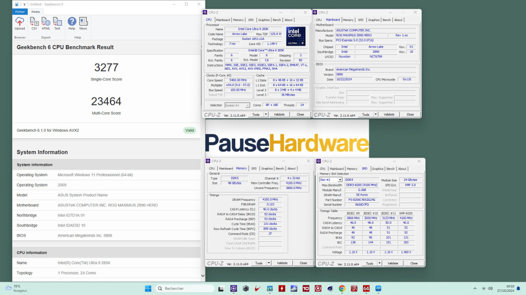Expand Tools arrow in top-left CPU-Z window
Viewport: 526px width, 295px height.
coord(266,114)
